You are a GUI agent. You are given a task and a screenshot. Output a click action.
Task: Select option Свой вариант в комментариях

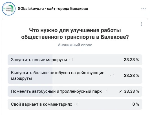(x=75, y=104)
